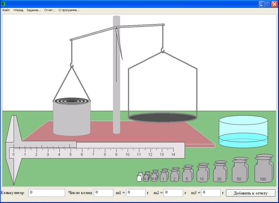The height and width of the screenshot is (203, 279).
Task: Click the 5 g weight
Action: click(x=187, y=175)
